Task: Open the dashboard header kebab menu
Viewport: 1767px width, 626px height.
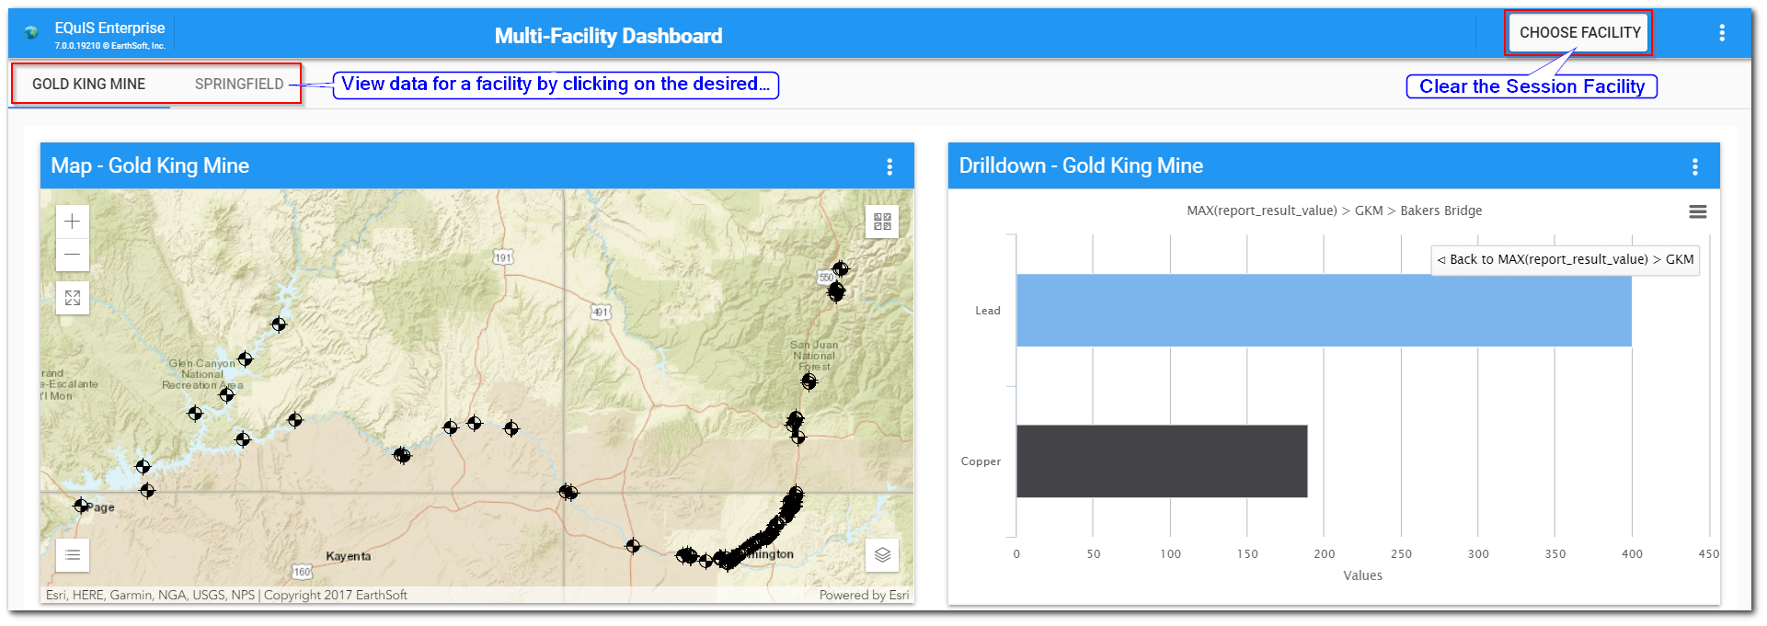Action: click(x=1722, y=33)
